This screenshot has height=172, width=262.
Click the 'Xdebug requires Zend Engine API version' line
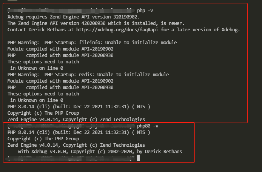[73, 17]
